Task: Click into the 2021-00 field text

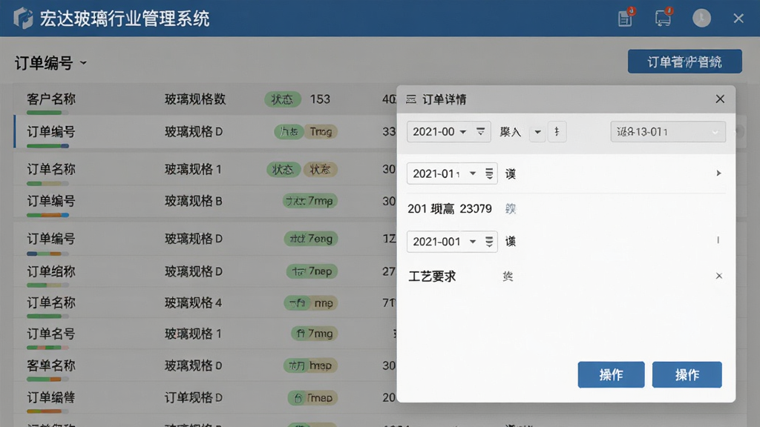Action: pos(433,132)
